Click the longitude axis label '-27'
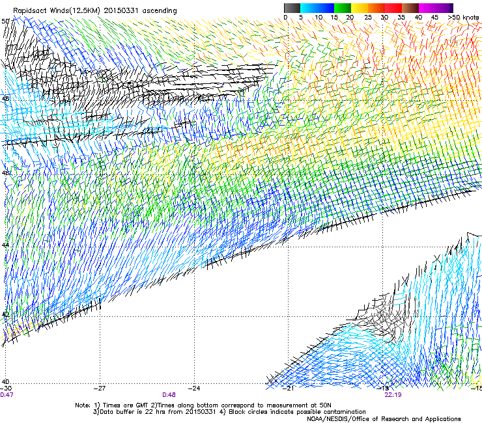482x423 pixels. click(100, 389)
